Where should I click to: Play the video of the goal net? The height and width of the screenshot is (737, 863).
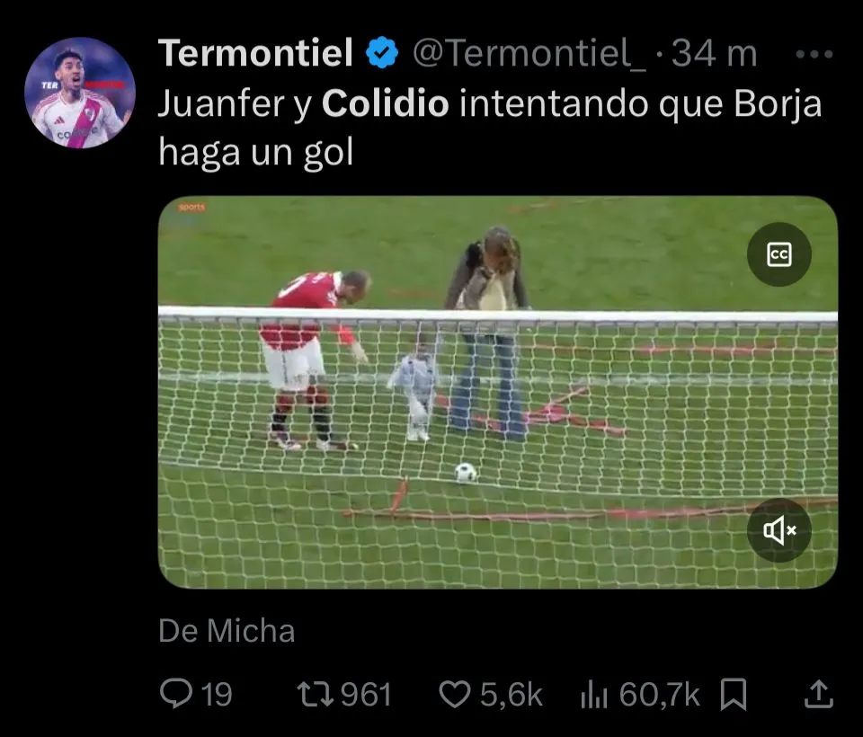coord(497,392)
